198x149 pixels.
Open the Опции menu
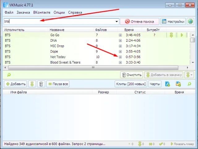pyautogui.click(x=59, y=12)
